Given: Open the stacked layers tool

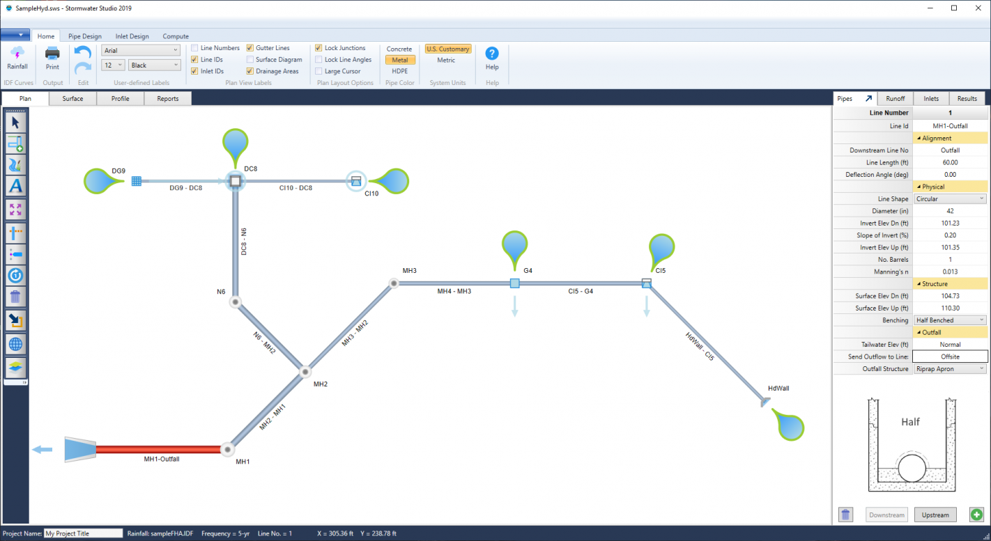Looking at the screenshot, I should click(x=15, y=366).
